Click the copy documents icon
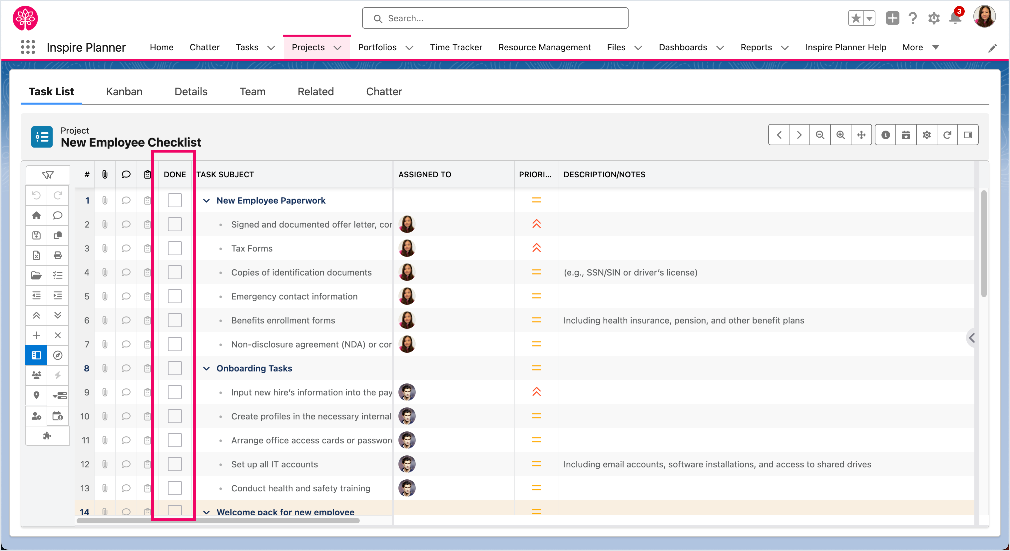 pyautogui.click(x=58, y=235)
